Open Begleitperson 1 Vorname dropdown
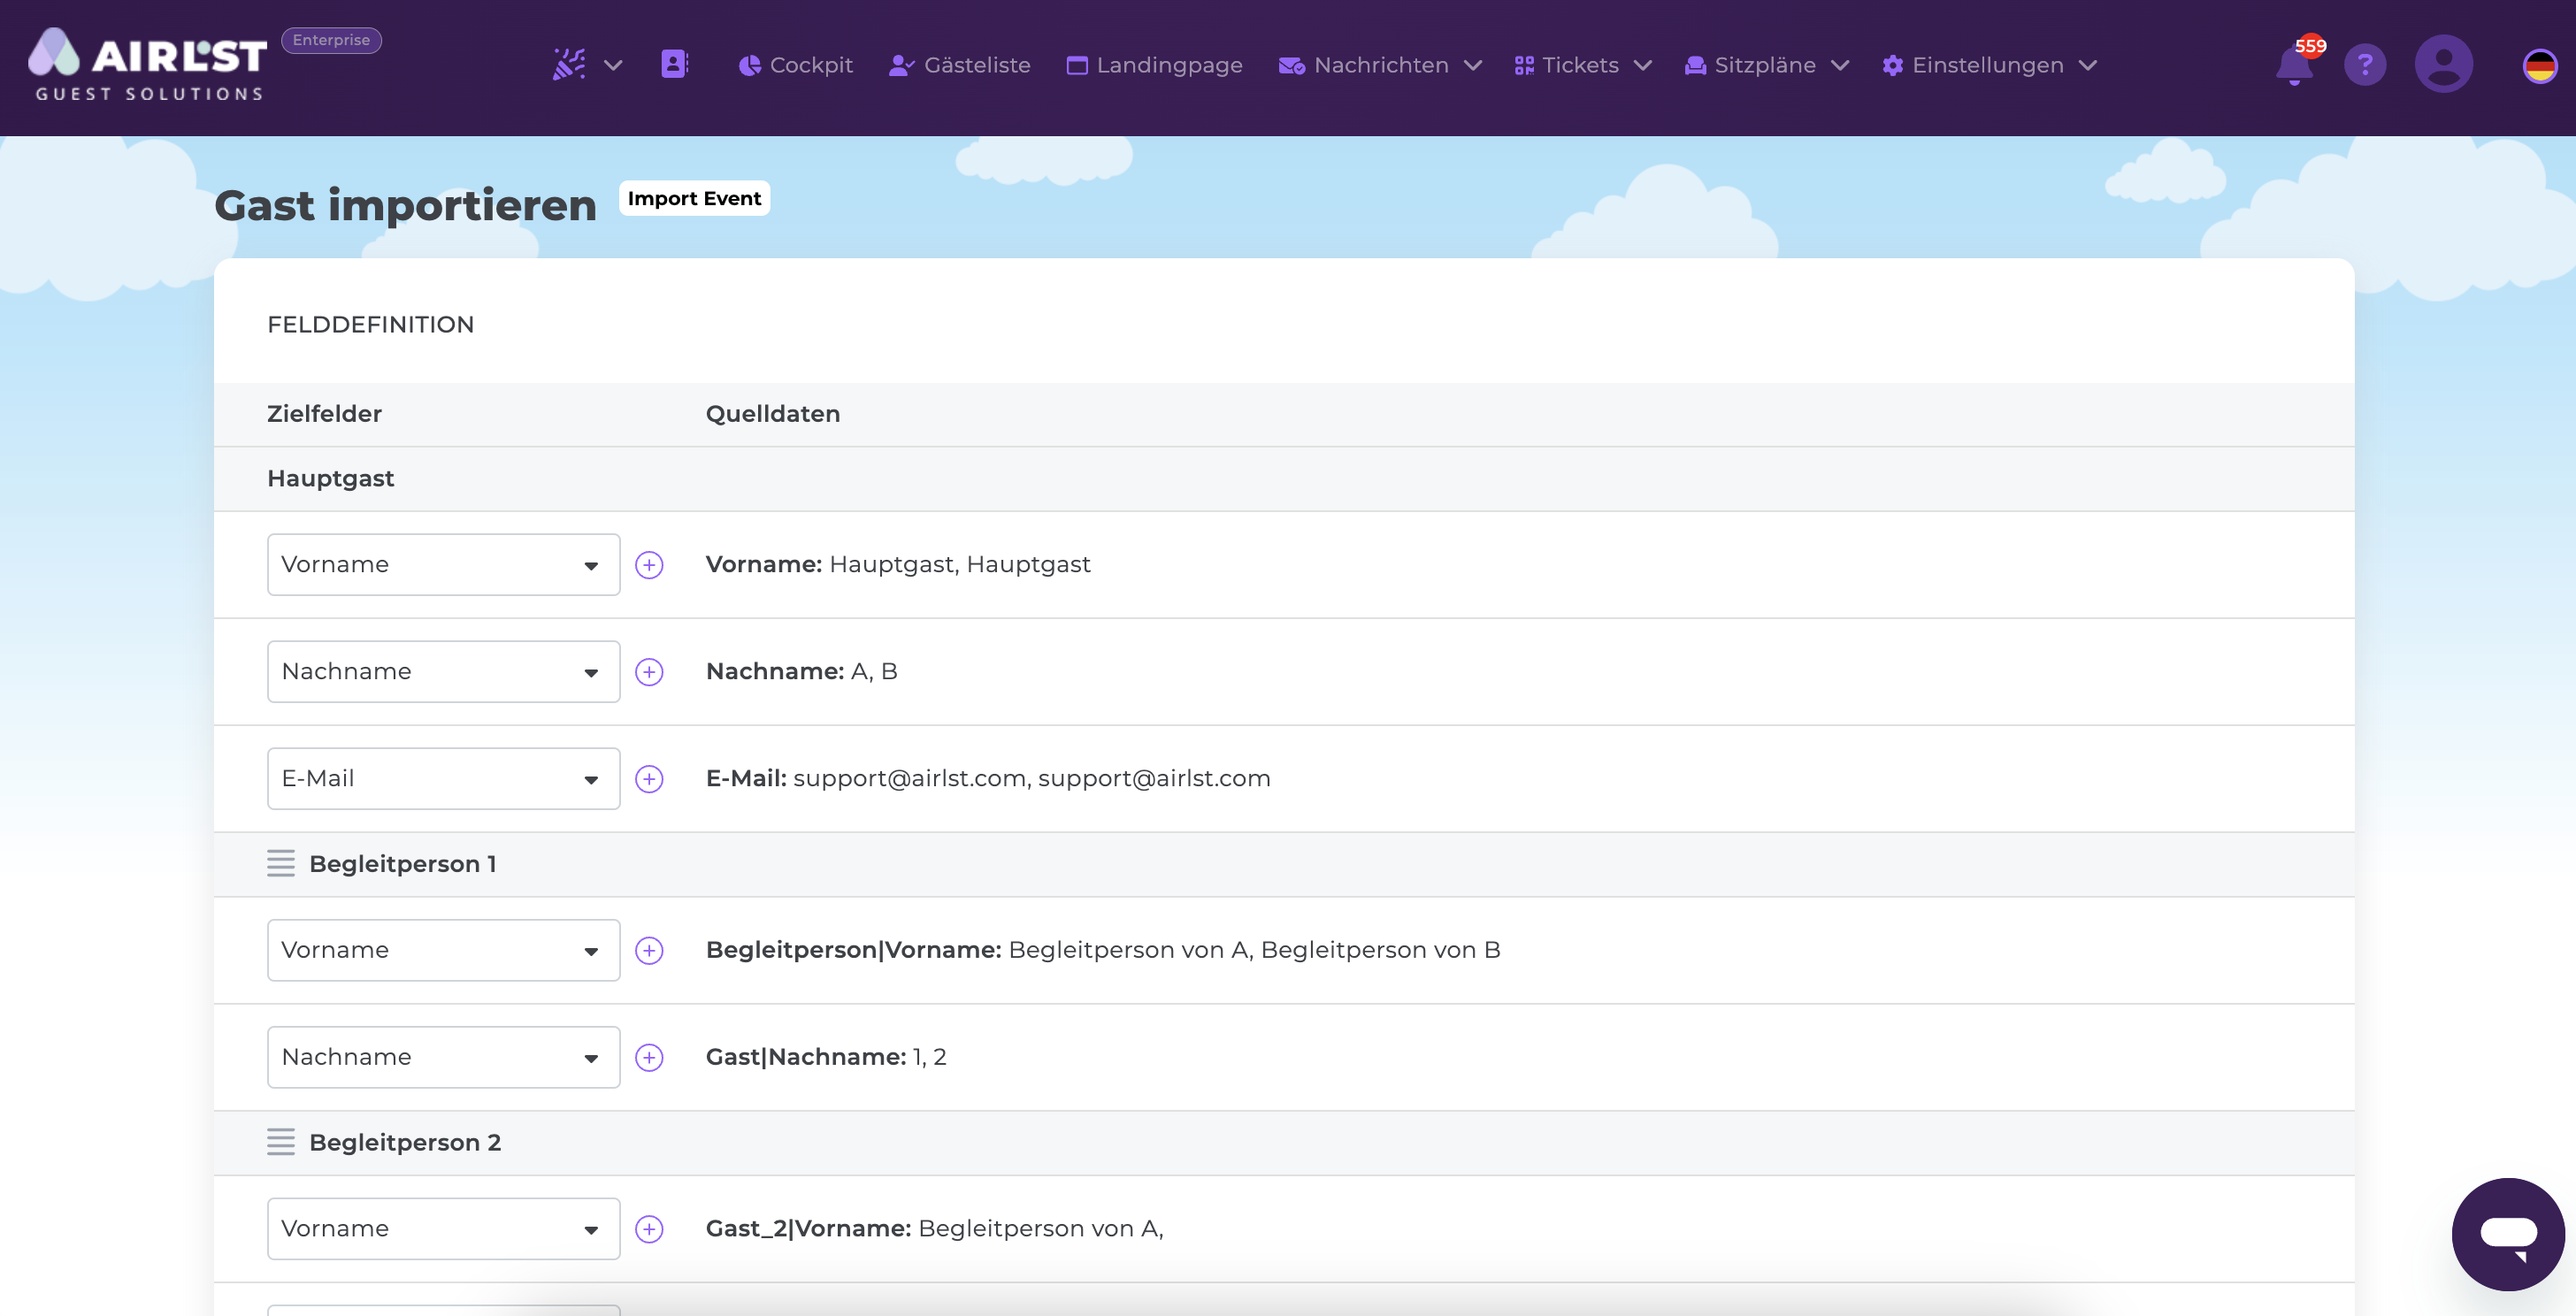This screenshot has width=2576, height=1316. pyautogui.click(x=443, y=950)
